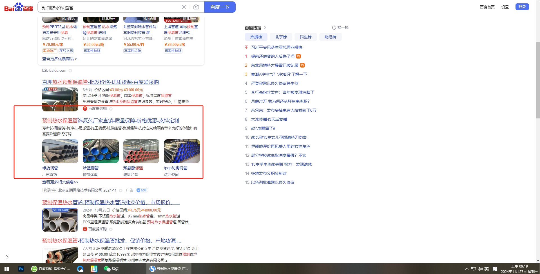Click the PERT II型保温管 result thumbnail
Screen dimensions: 540x274
(x=60, y=220)
